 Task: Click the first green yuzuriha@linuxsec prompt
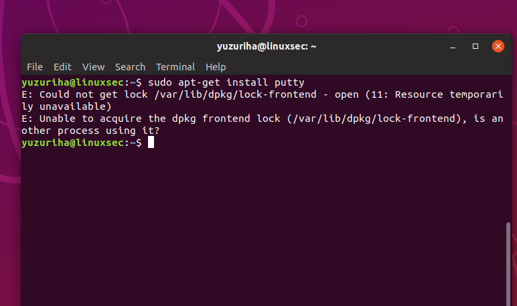click(73, 82)
